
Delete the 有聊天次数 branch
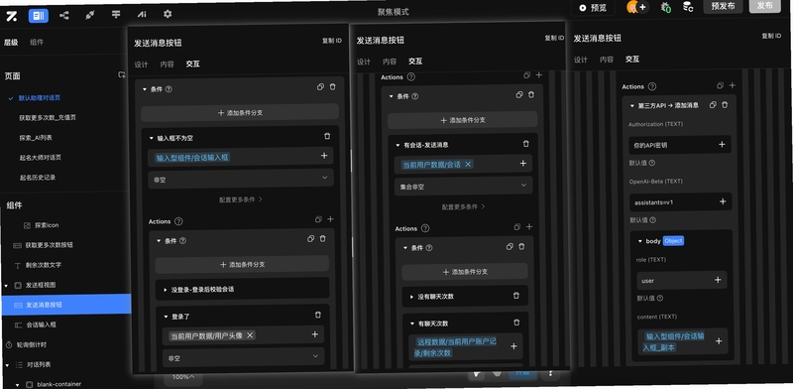[x=516, y=323]
